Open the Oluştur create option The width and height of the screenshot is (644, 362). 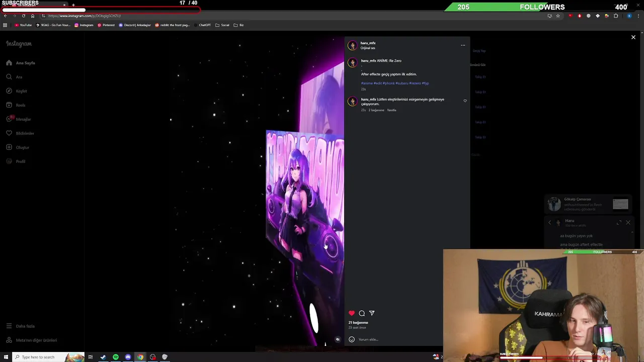tap(18, 147)
